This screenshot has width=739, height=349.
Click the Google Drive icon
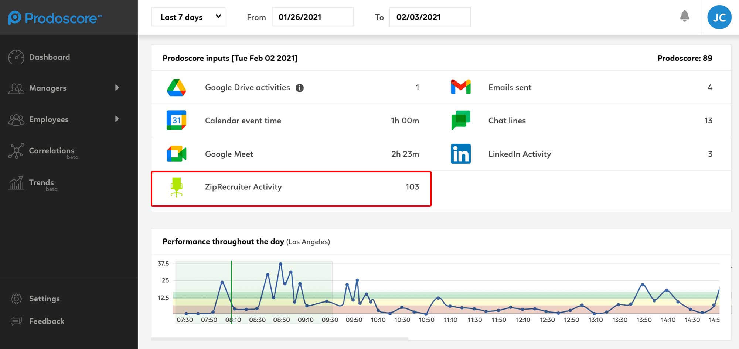(176, 88)
